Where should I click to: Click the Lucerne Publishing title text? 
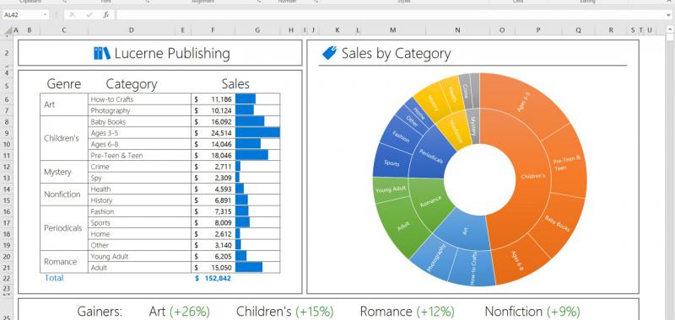click(172, 54)
